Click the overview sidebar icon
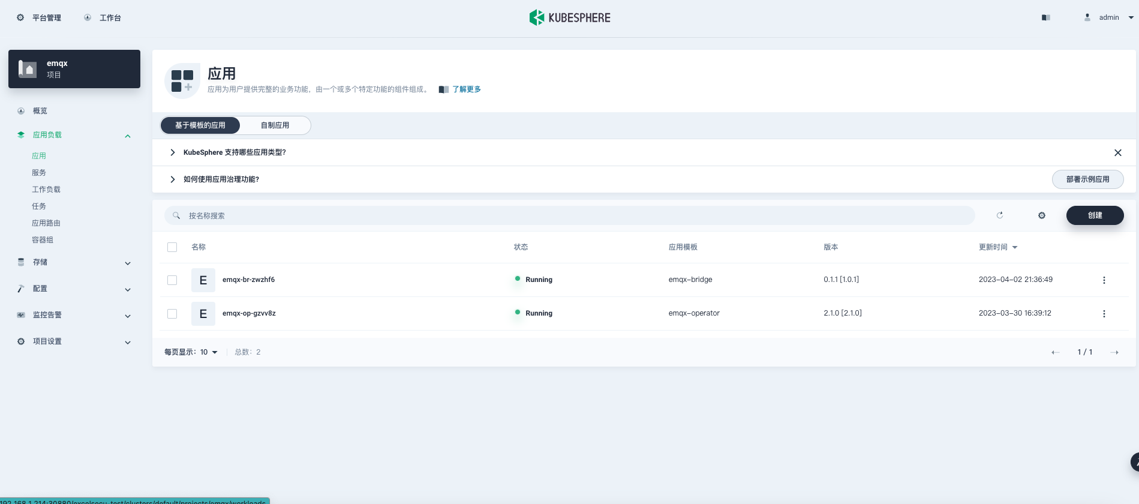This screenshot has height=504, width=1139. pos(21,111)
